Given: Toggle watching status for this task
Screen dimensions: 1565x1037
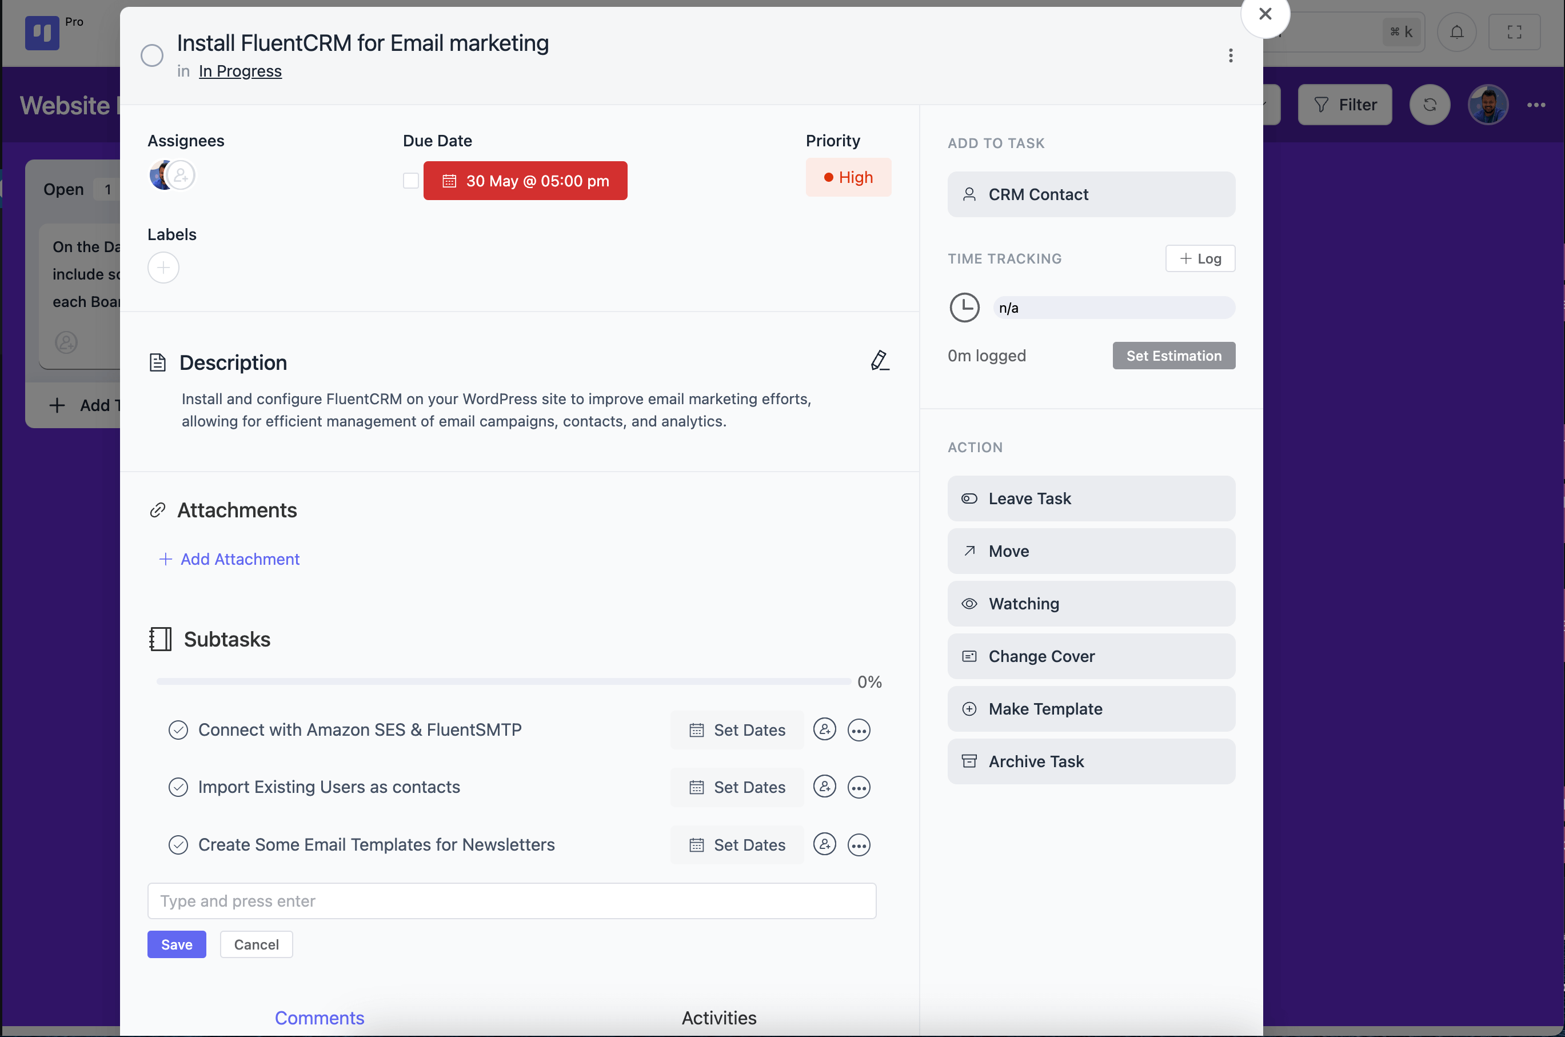Looking at the screenshot, I should (x=1092, y=603).
